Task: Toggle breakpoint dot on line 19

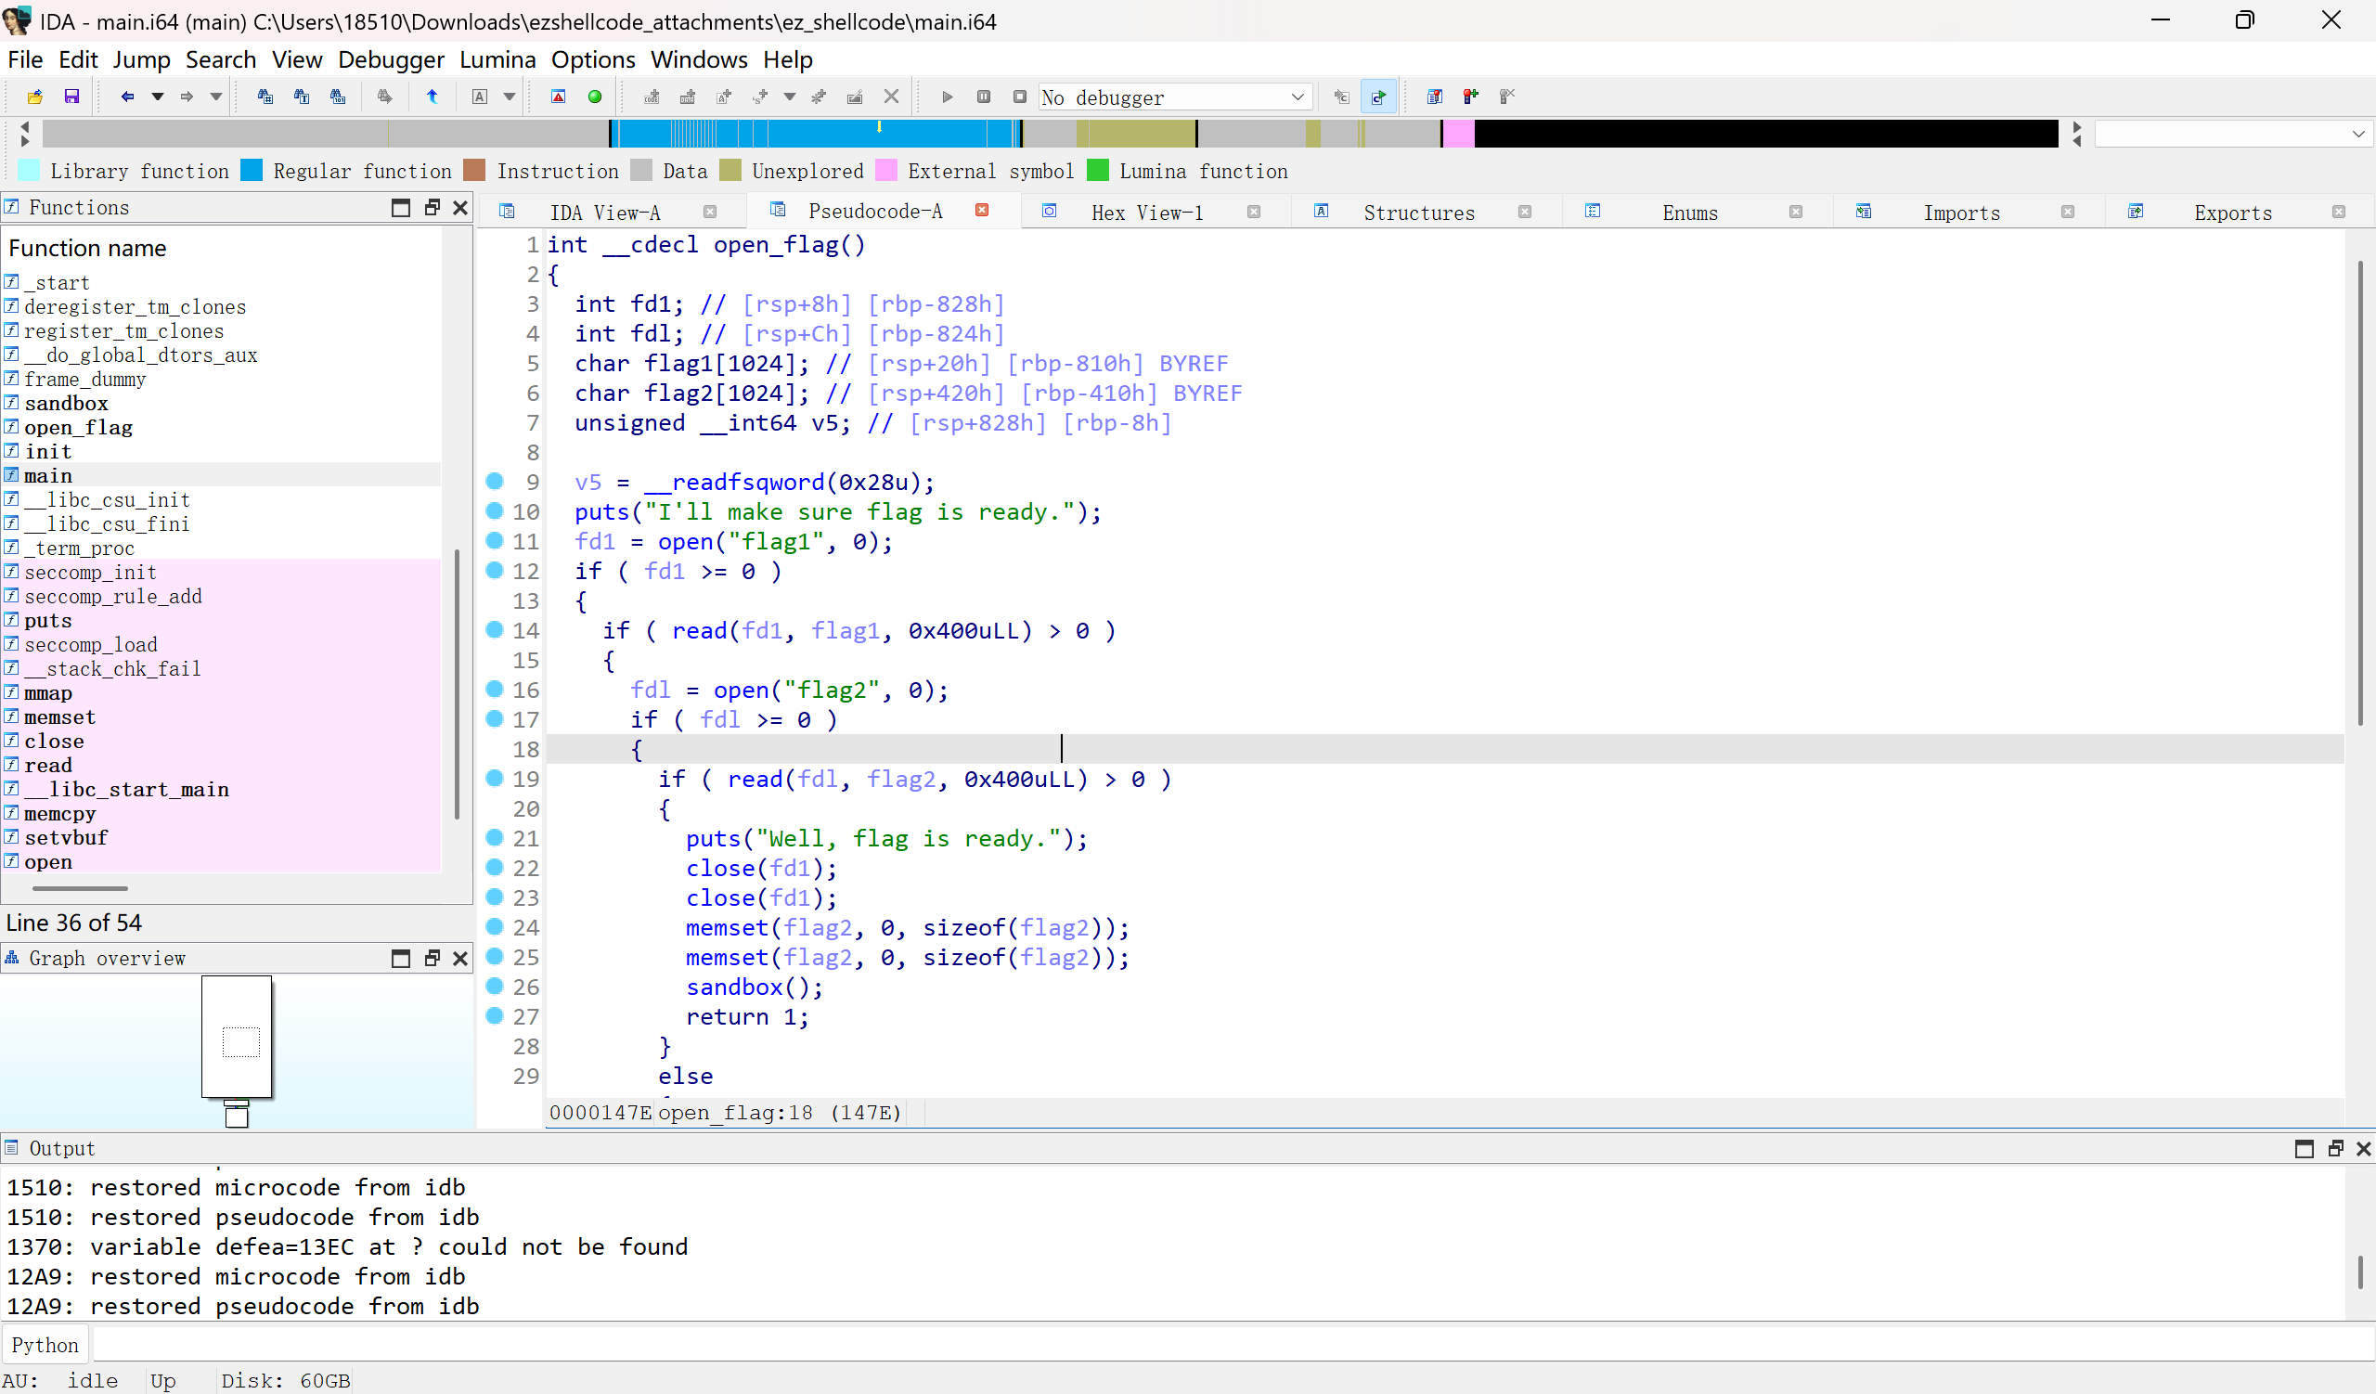Action: [x=494, y=778]
